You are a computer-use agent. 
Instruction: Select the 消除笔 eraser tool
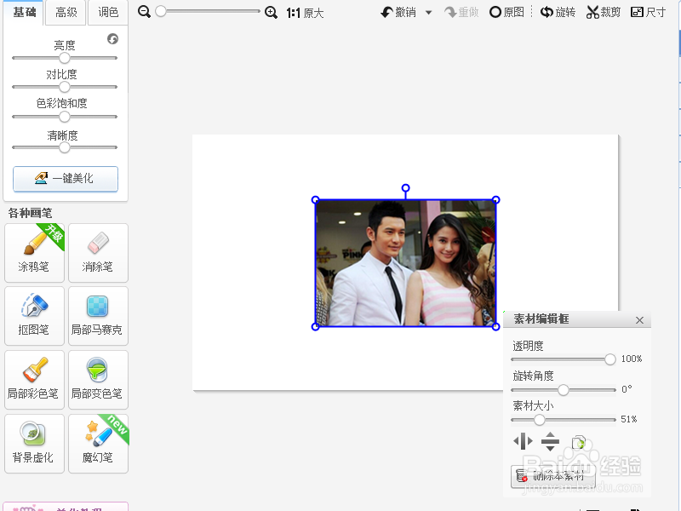[x=98, y=253]
